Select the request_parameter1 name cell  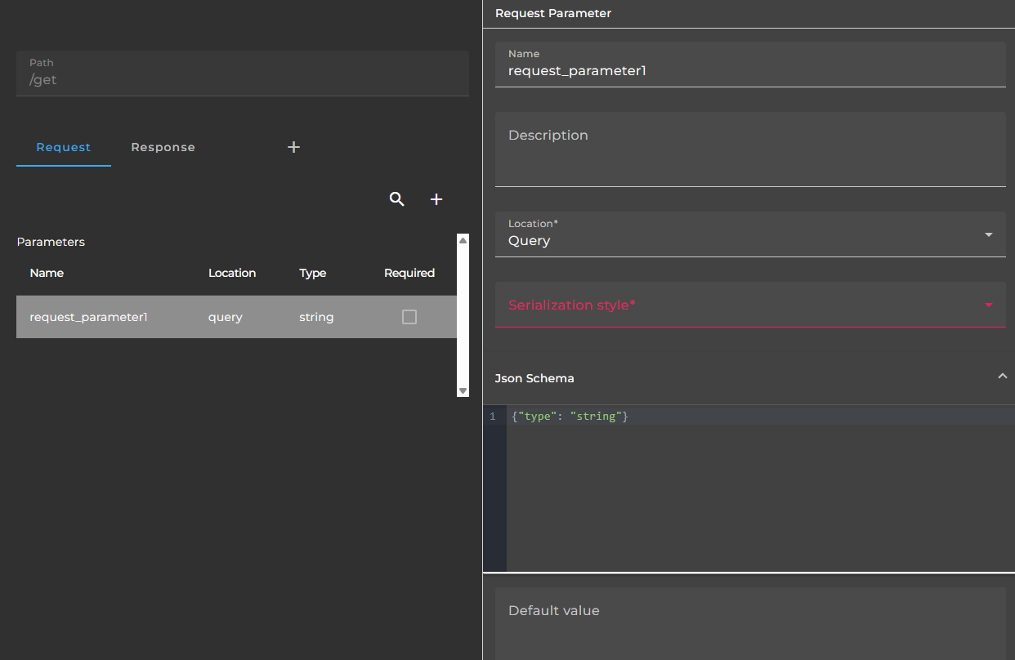[x=88, y=317]
